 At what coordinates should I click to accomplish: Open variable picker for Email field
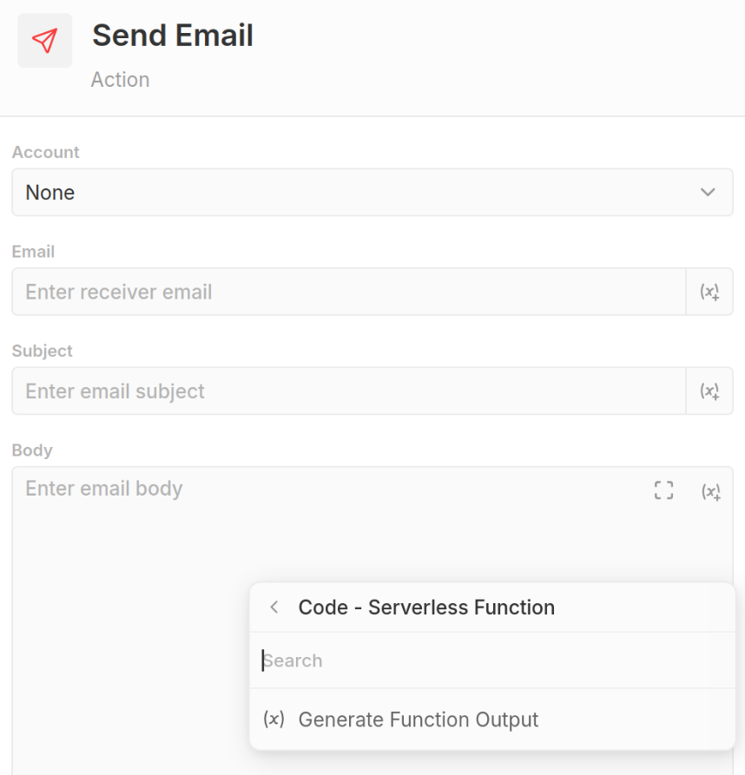(709, 292)
